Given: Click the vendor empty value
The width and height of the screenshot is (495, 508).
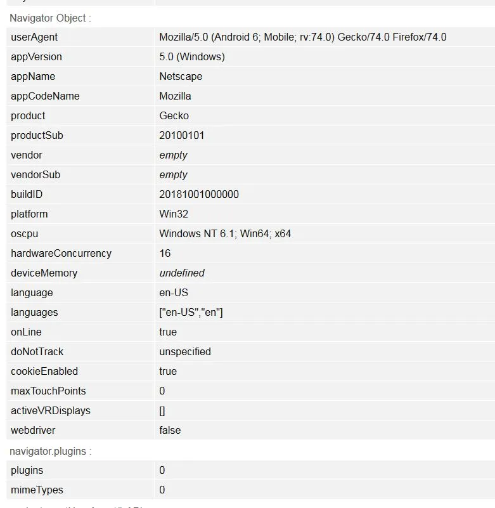Looking at the screenshot, I should point(173,155).
